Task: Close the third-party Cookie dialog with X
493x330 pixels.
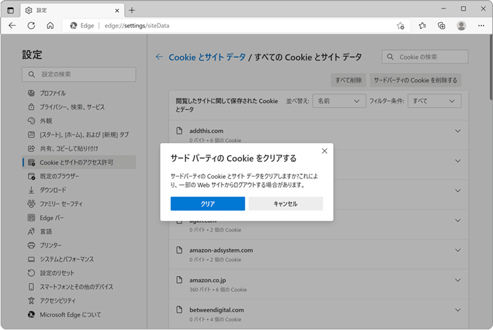Action: (x=325, y=151)
